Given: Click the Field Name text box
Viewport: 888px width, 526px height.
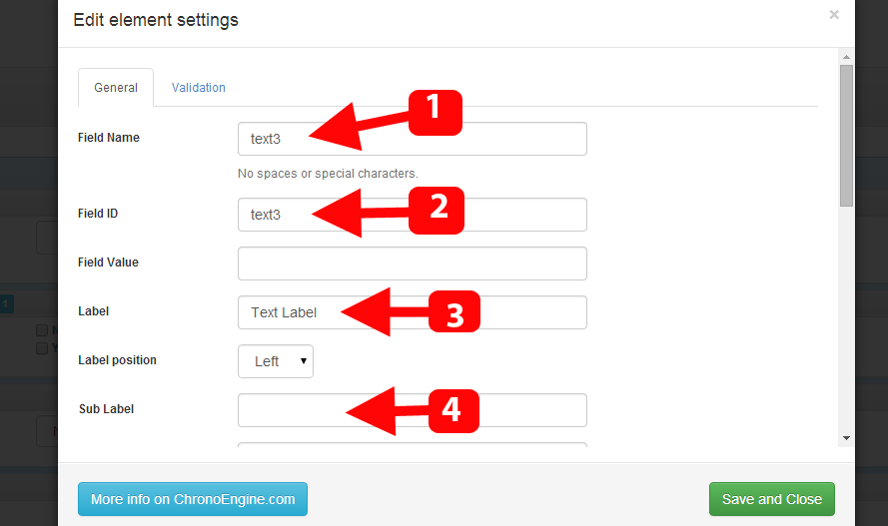Looking at the screenshot, I should pos(413,139).
